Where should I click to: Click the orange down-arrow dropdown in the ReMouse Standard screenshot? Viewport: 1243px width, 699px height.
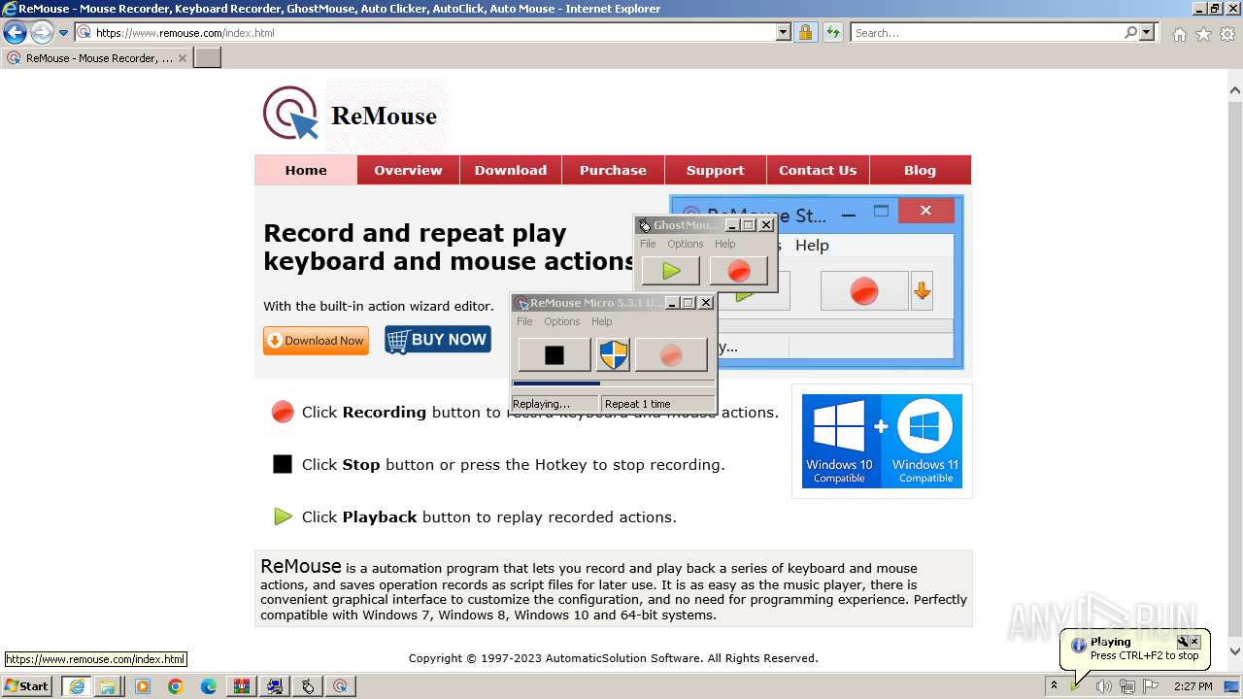click(922, 290)
